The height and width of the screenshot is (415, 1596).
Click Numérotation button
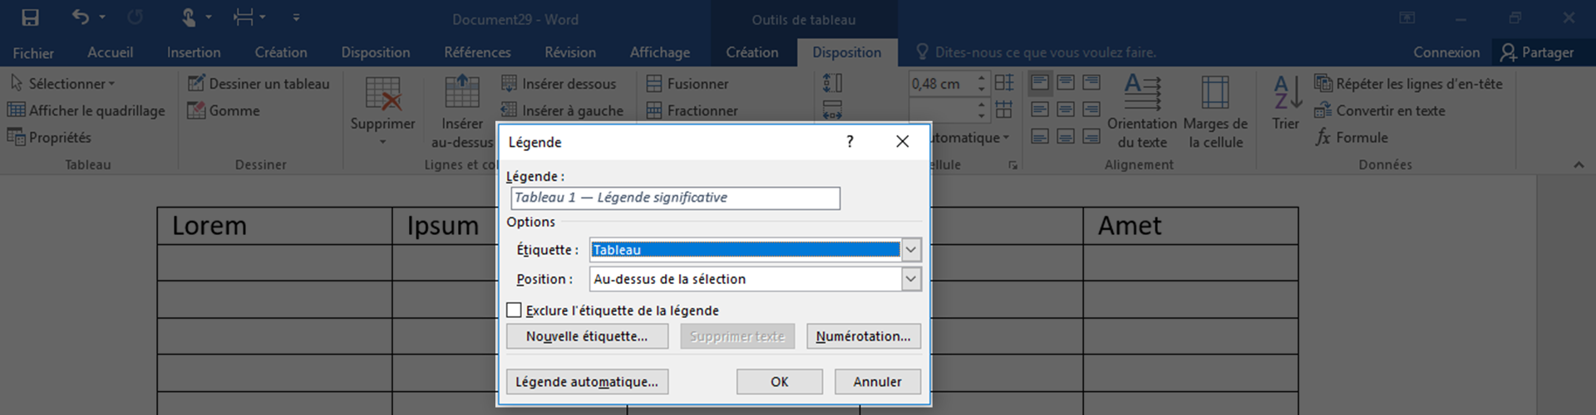click(x=863, y=336)
